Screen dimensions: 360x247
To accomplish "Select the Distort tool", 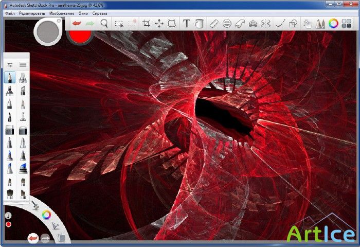I will coord(172,24).
